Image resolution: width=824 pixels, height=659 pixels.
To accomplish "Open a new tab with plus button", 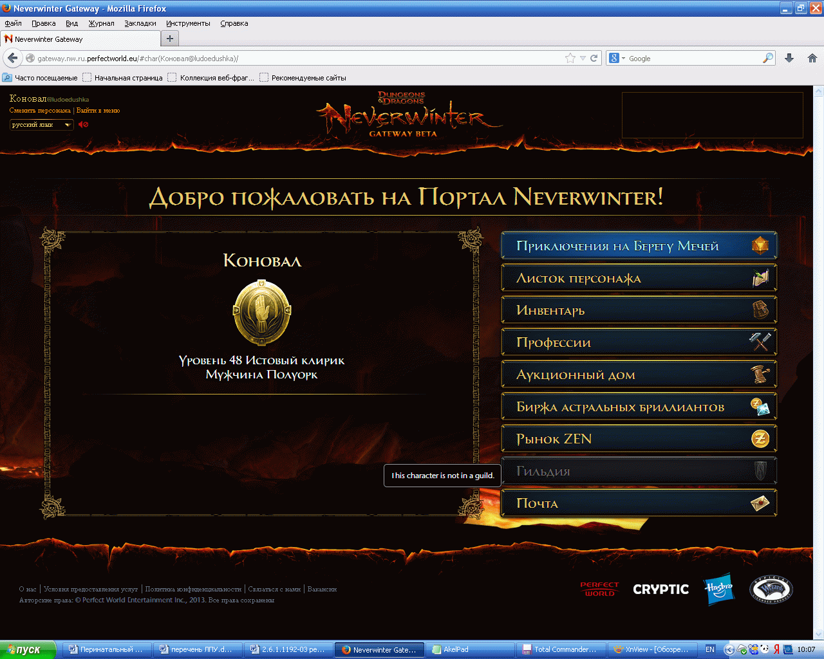I will 169,39.
